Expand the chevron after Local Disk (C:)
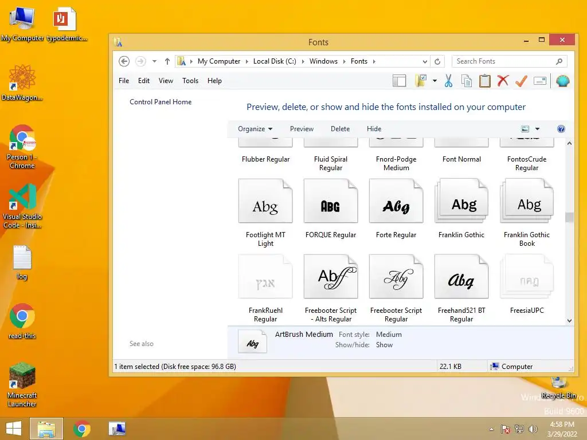The width and height of the screenshot is (587, 440). point(303,61)
